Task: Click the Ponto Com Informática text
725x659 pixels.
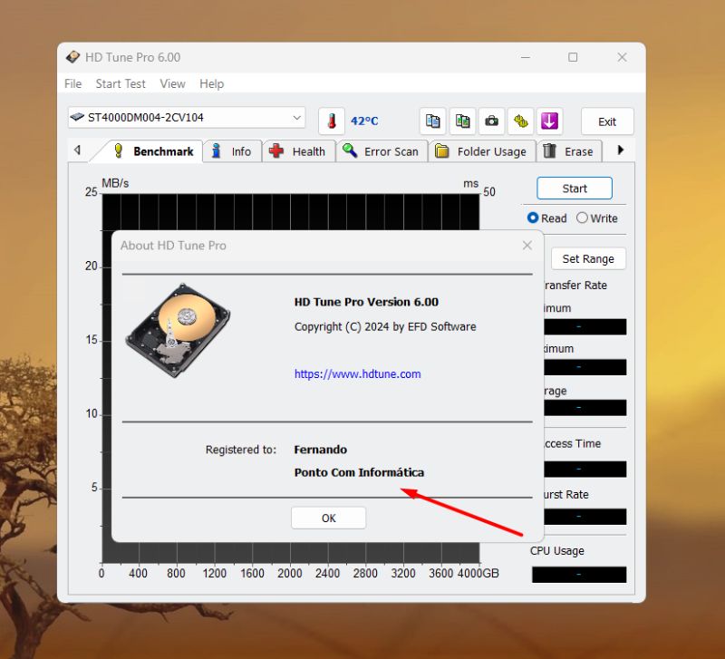Action: click(359, 472)
